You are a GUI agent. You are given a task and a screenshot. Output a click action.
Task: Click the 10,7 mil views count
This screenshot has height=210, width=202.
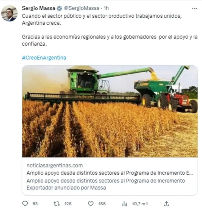coord(140,204)
